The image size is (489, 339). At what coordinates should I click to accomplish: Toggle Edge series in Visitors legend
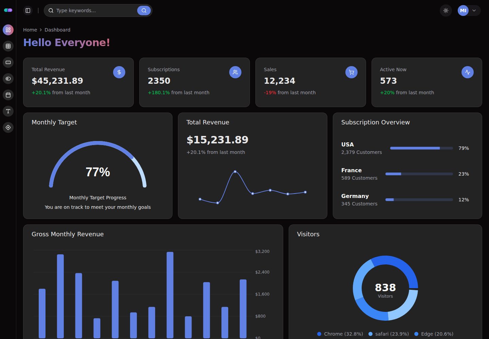coord(434,334)
